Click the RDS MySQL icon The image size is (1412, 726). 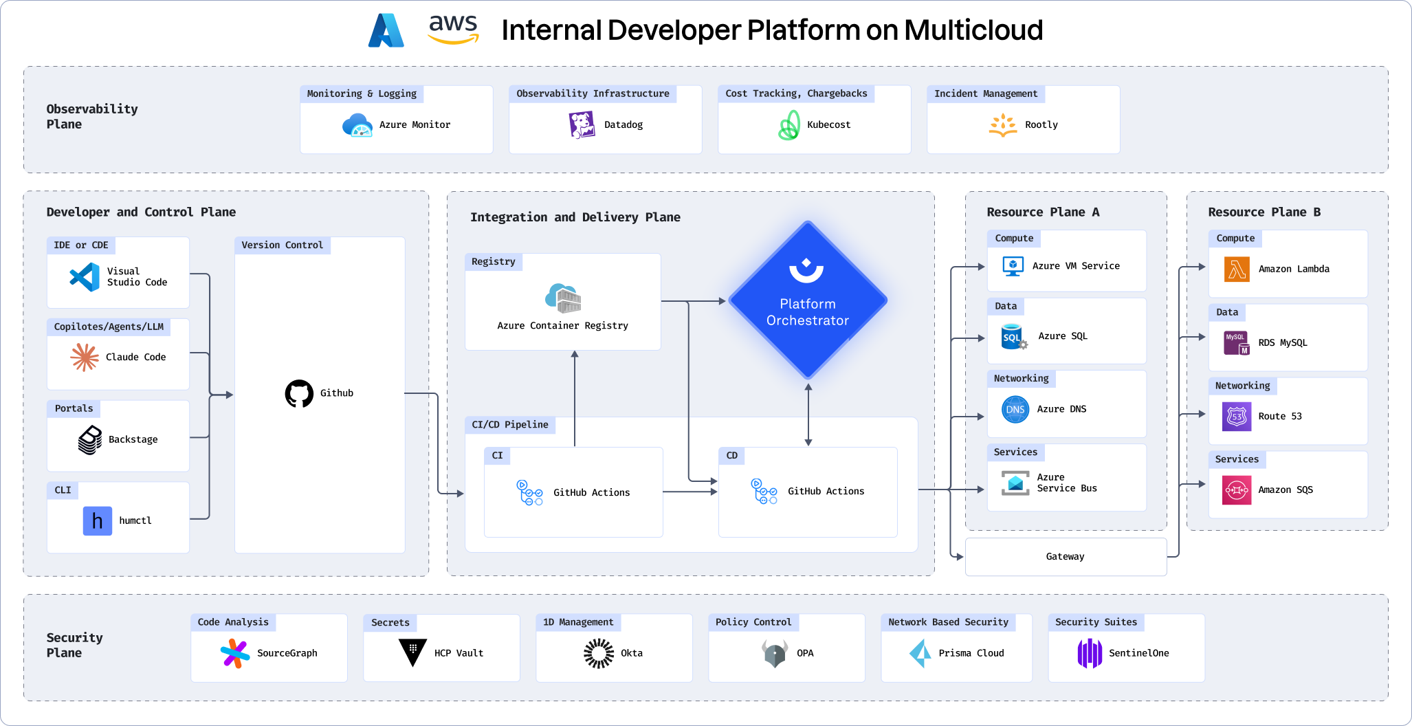click(1237, 343)
